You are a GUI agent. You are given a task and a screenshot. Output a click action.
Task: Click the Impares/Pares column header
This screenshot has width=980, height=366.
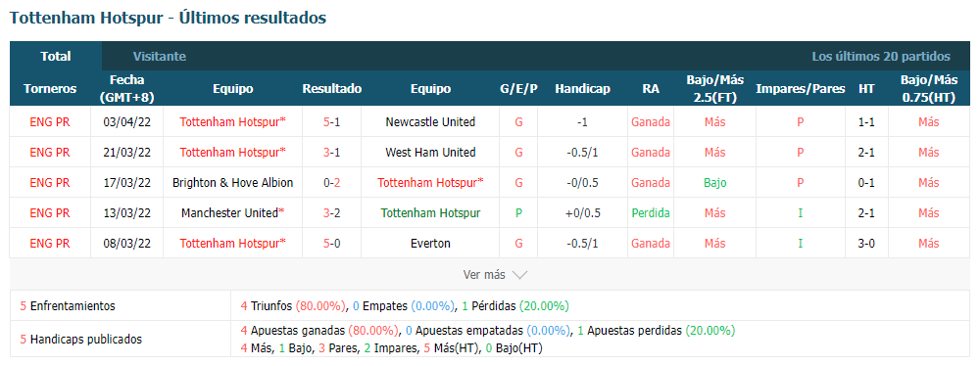pos(801,89)
